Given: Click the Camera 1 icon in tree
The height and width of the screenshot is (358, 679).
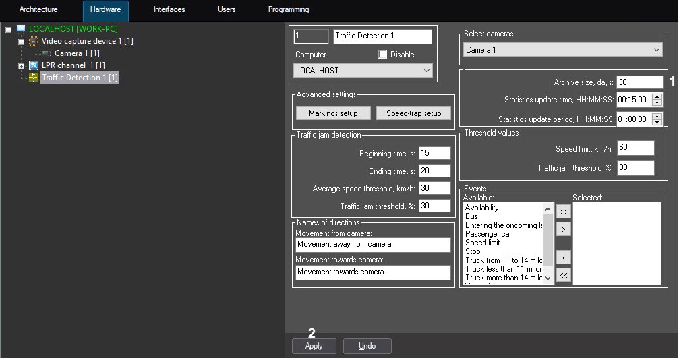Looking at the screenshot, I should tap(47, 53).
